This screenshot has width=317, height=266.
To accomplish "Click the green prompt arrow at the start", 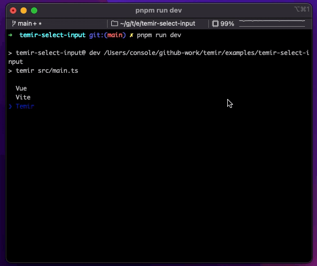I will point(10,35).
